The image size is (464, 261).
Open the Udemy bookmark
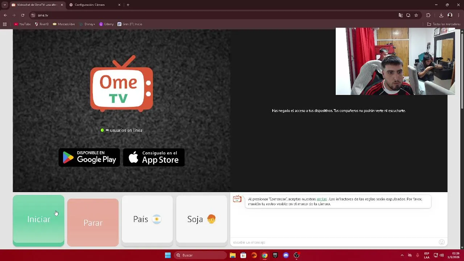[x=107, y=24]
